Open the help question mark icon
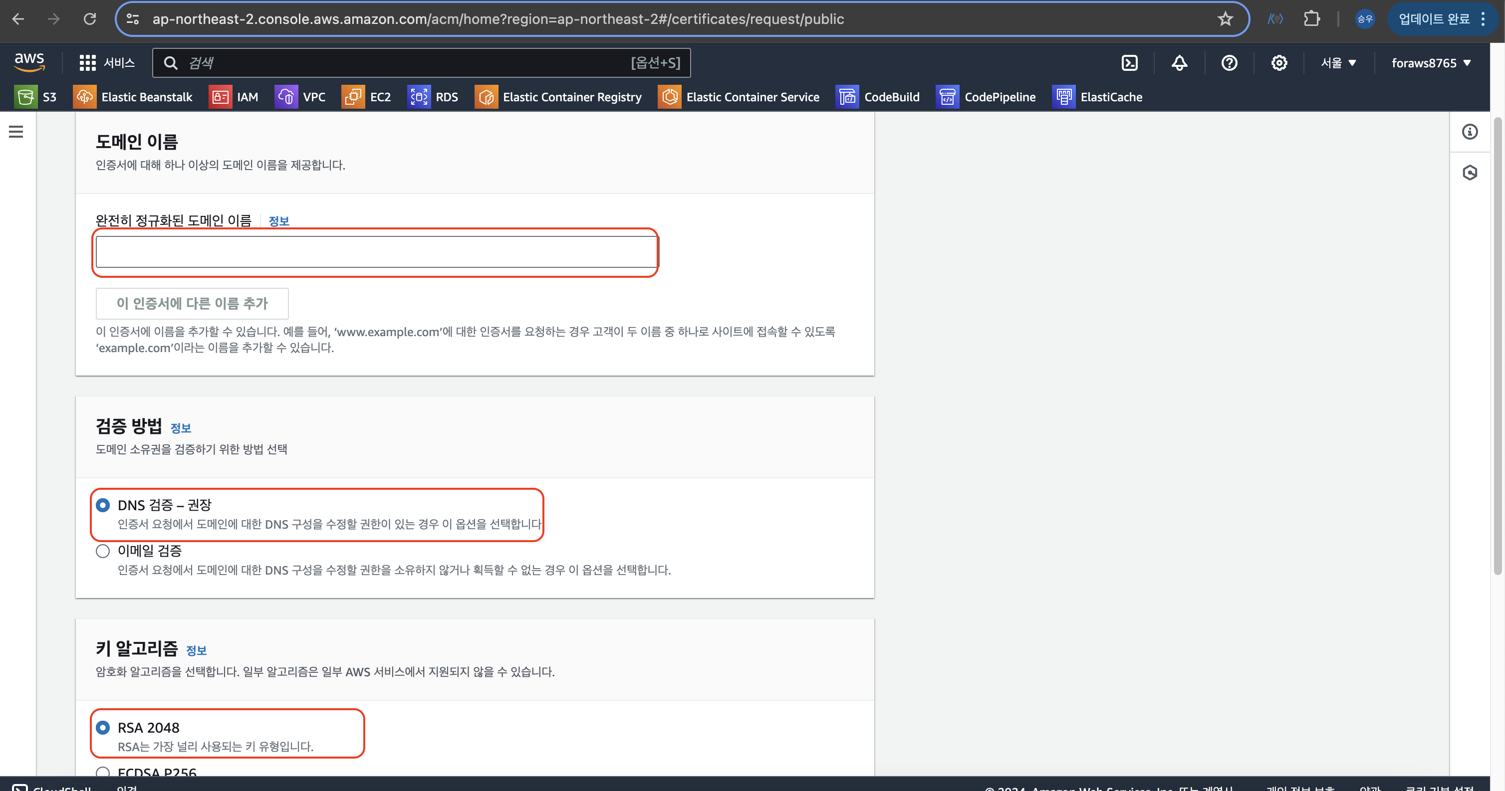 pyautogui.click(x=1229, y=63)
